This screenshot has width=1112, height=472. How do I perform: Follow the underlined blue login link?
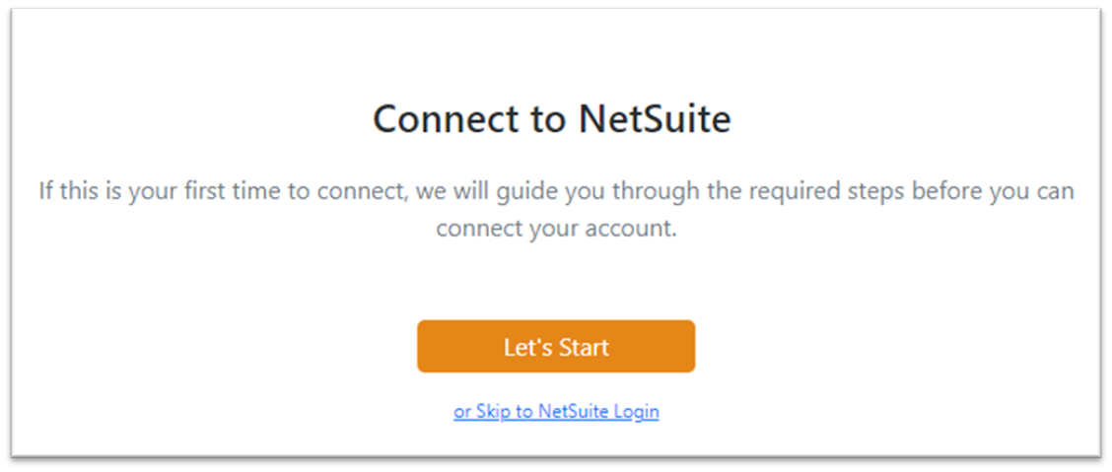[x=556, y=411]
